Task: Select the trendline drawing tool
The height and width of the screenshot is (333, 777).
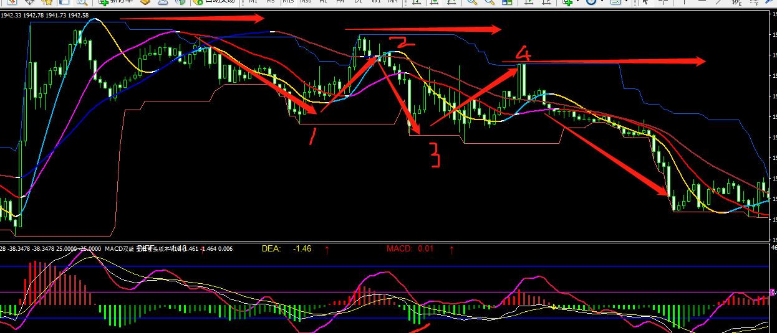Action: tap(719, 2)
